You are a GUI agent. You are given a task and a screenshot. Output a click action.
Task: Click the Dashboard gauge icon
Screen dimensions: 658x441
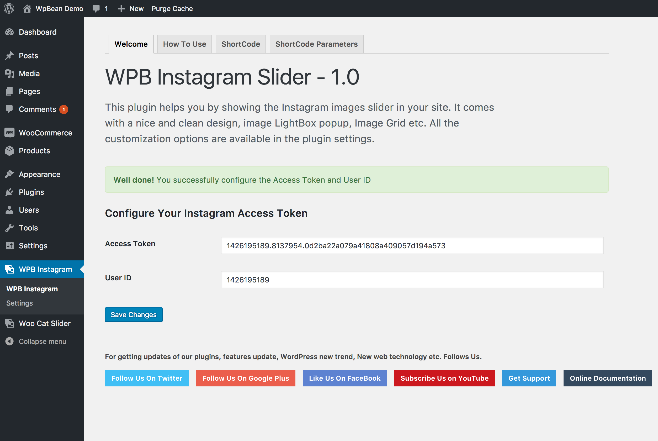point(9,32)
